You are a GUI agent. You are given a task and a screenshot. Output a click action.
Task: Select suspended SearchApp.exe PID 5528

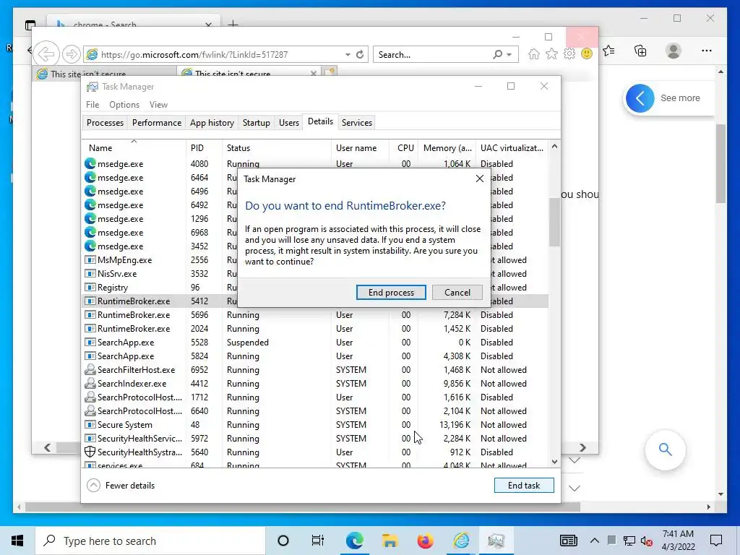point(315,342)
